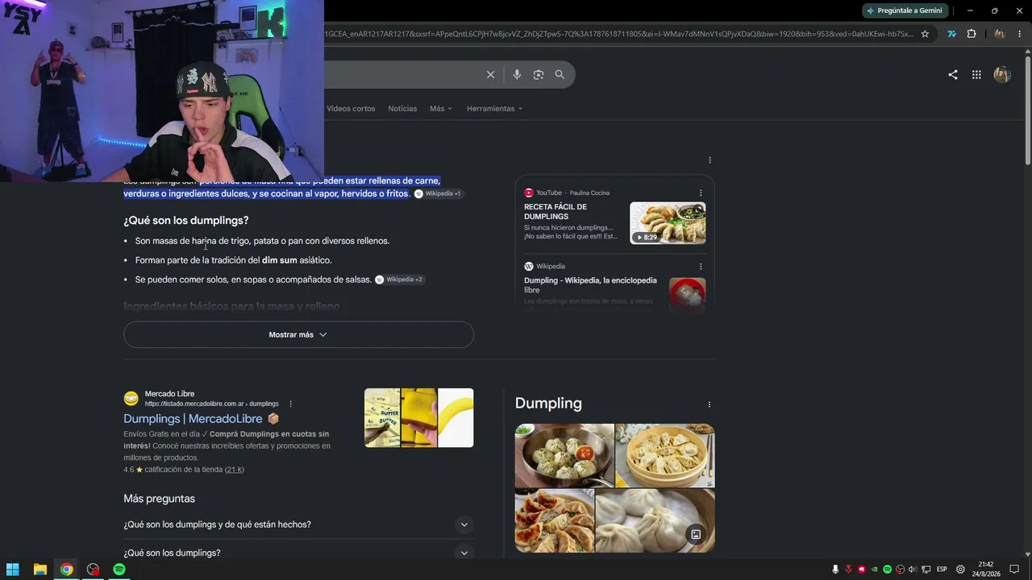Open the settings gear in the system tray
The image size is (1032, 580).
[x=960, y=570]
